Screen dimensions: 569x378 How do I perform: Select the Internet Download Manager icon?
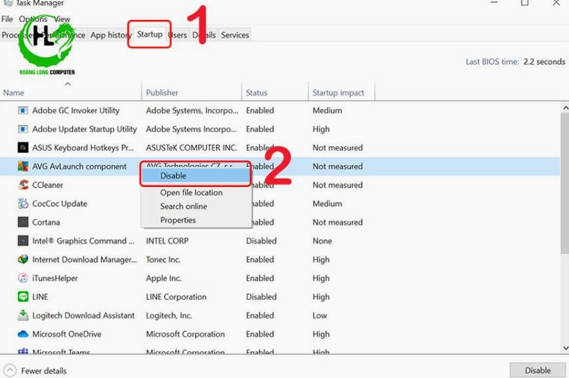[x=23, y=260]
